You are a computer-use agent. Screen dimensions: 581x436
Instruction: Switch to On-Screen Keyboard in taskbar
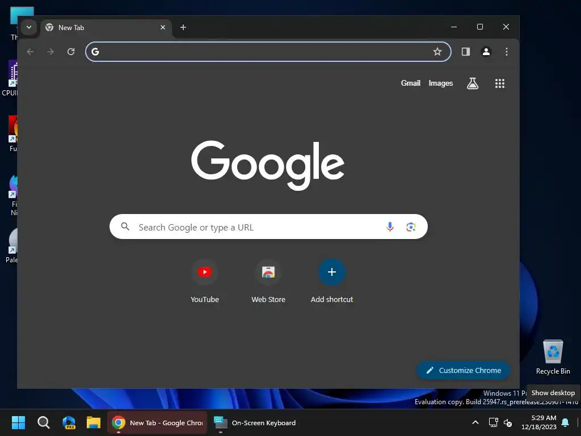point(255,422)
